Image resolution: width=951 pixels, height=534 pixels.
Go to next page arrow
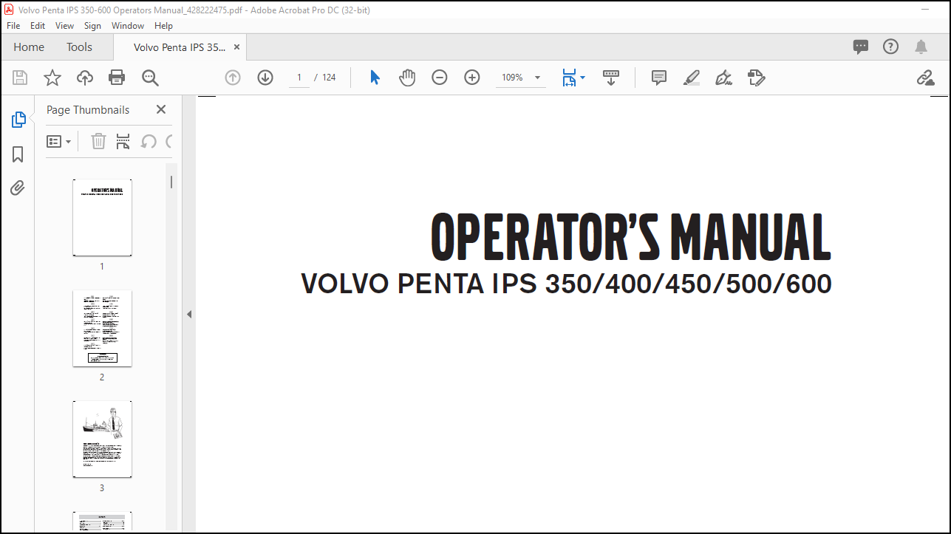265,78
